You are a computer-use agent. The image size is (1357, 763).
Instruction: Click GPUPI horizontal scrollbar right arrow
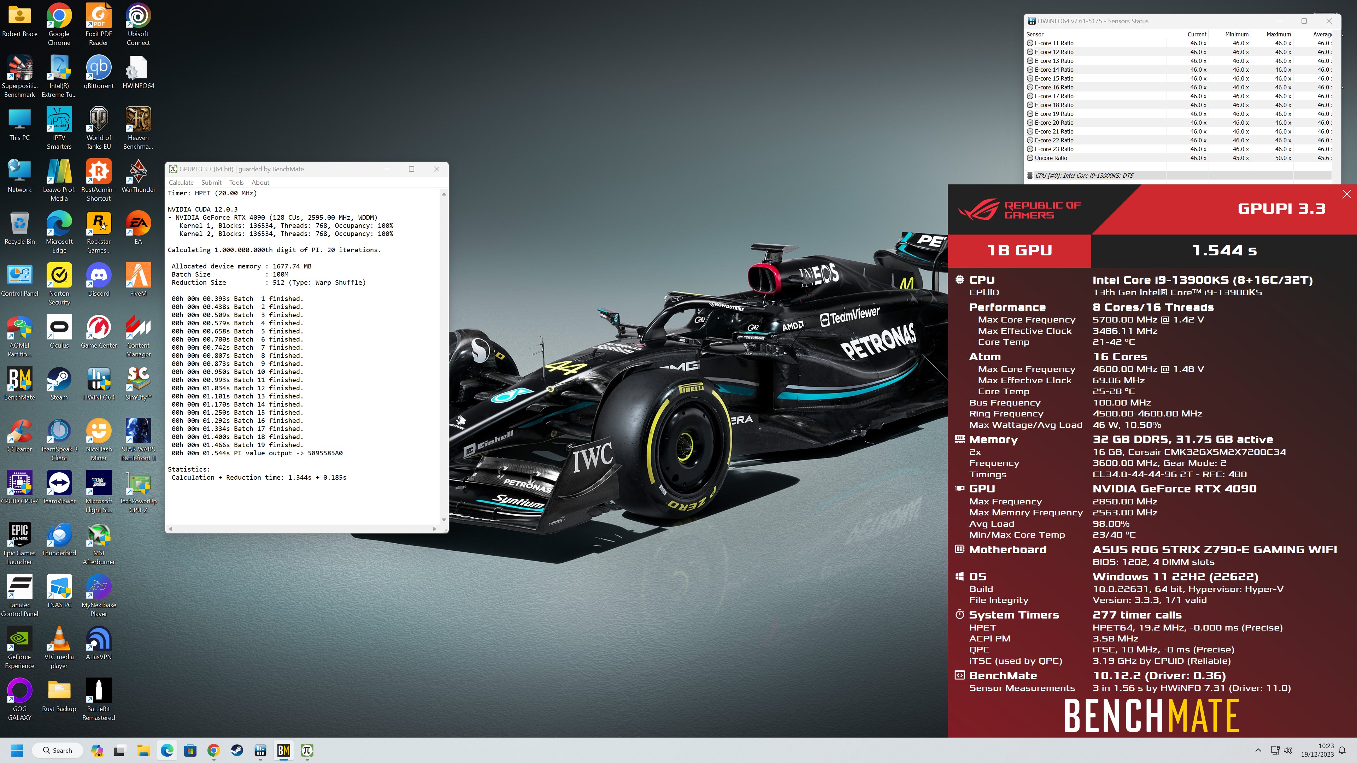tap(434, 529)
